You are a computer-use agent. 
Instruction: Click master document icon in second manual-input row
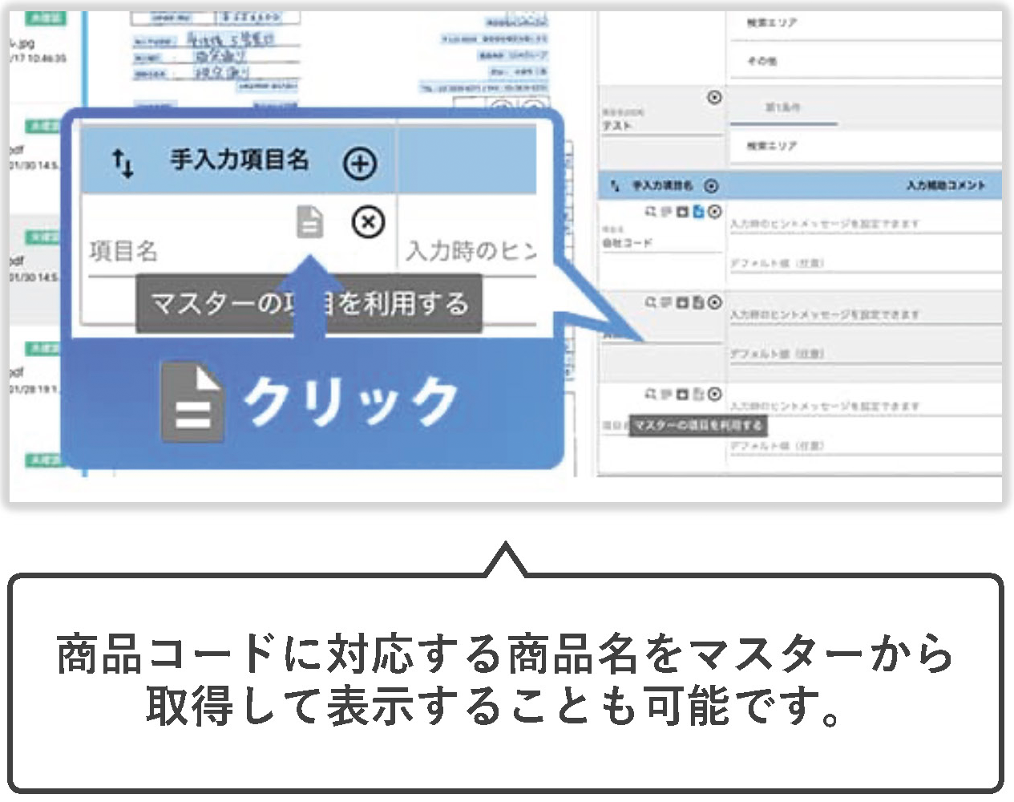697,302
